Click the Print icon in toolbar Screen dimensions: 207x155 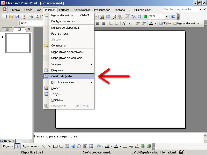click(x=31, y=17)
